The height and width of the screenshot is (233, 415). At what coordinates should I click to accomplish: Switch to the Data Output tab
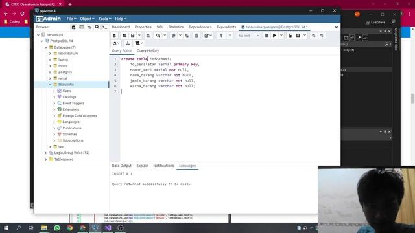coord(121,166)
